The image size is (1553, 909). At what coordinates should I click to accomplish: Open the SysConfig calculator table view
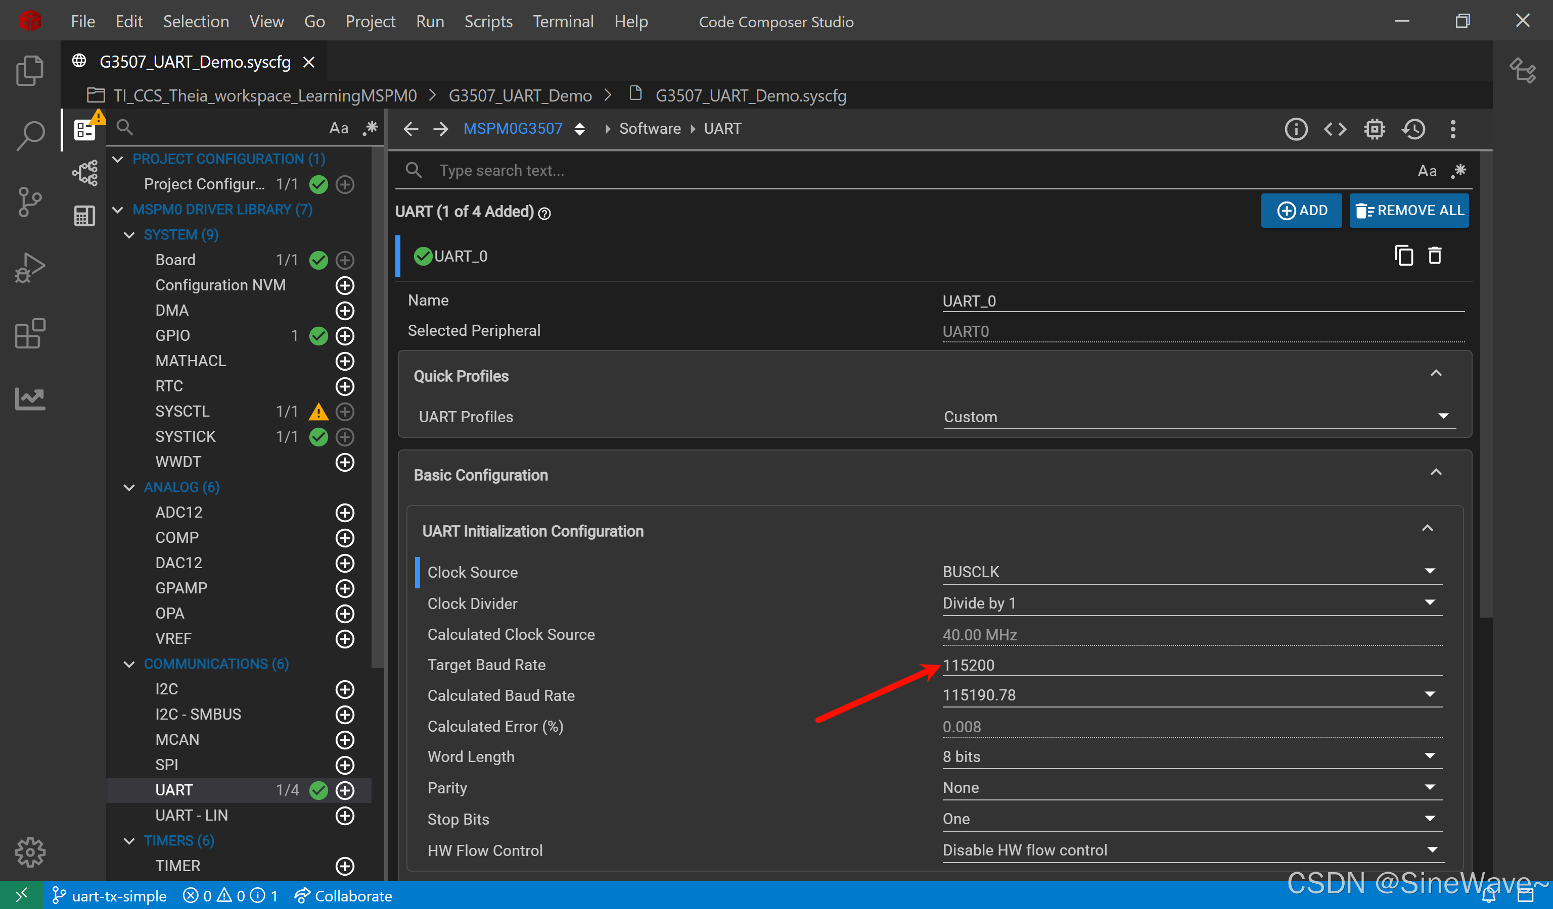(x=84, y=216)
